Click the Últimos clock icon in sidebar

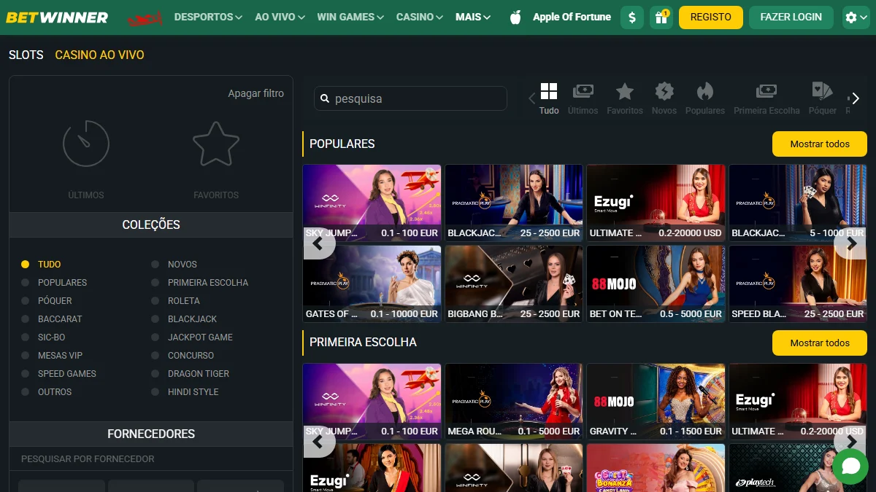(86, 144)
